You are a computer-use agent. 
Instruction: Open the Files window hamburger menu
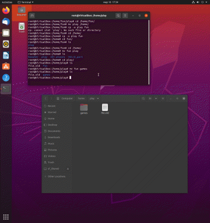click(x=163, y=98)
